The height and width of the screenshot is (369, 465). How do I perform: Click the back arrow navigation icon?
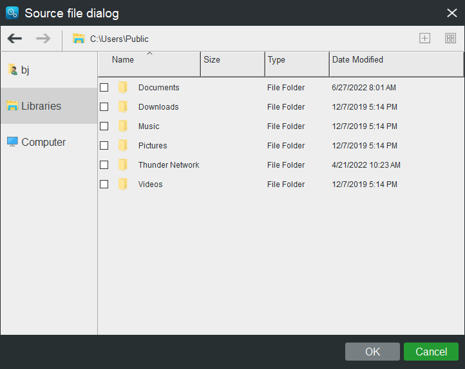(15, 38)
